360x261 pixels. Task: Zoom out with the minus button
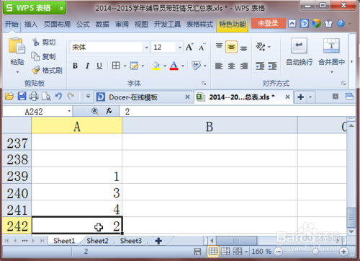[x=278, y=252]
